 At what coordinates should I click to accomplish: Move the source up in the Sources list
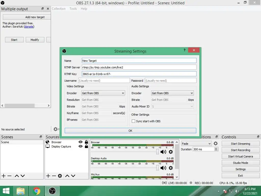pos(67,176)
